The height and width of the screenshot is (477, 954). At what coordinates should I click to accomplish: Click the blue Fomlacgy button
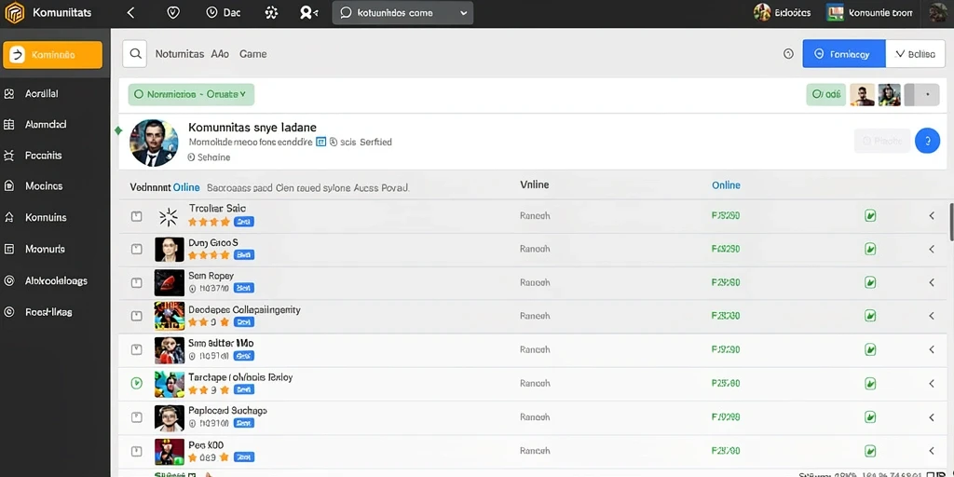844,54
